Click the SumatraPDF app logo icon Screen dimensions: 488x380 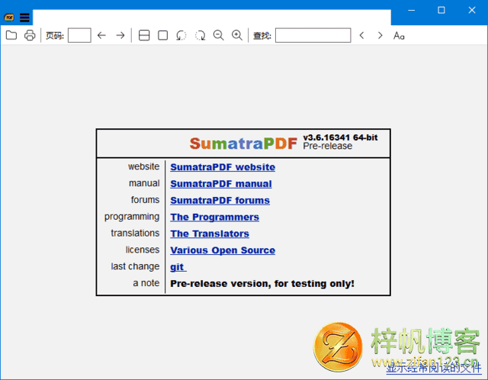(x=9, y=18)
